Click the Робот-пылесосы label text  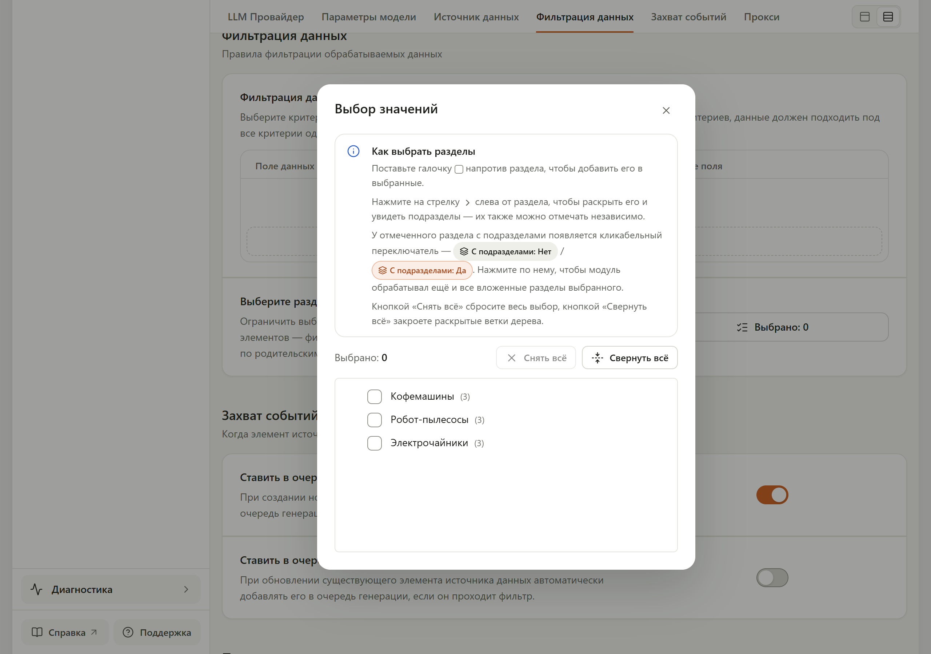click(x=429, y=420)
